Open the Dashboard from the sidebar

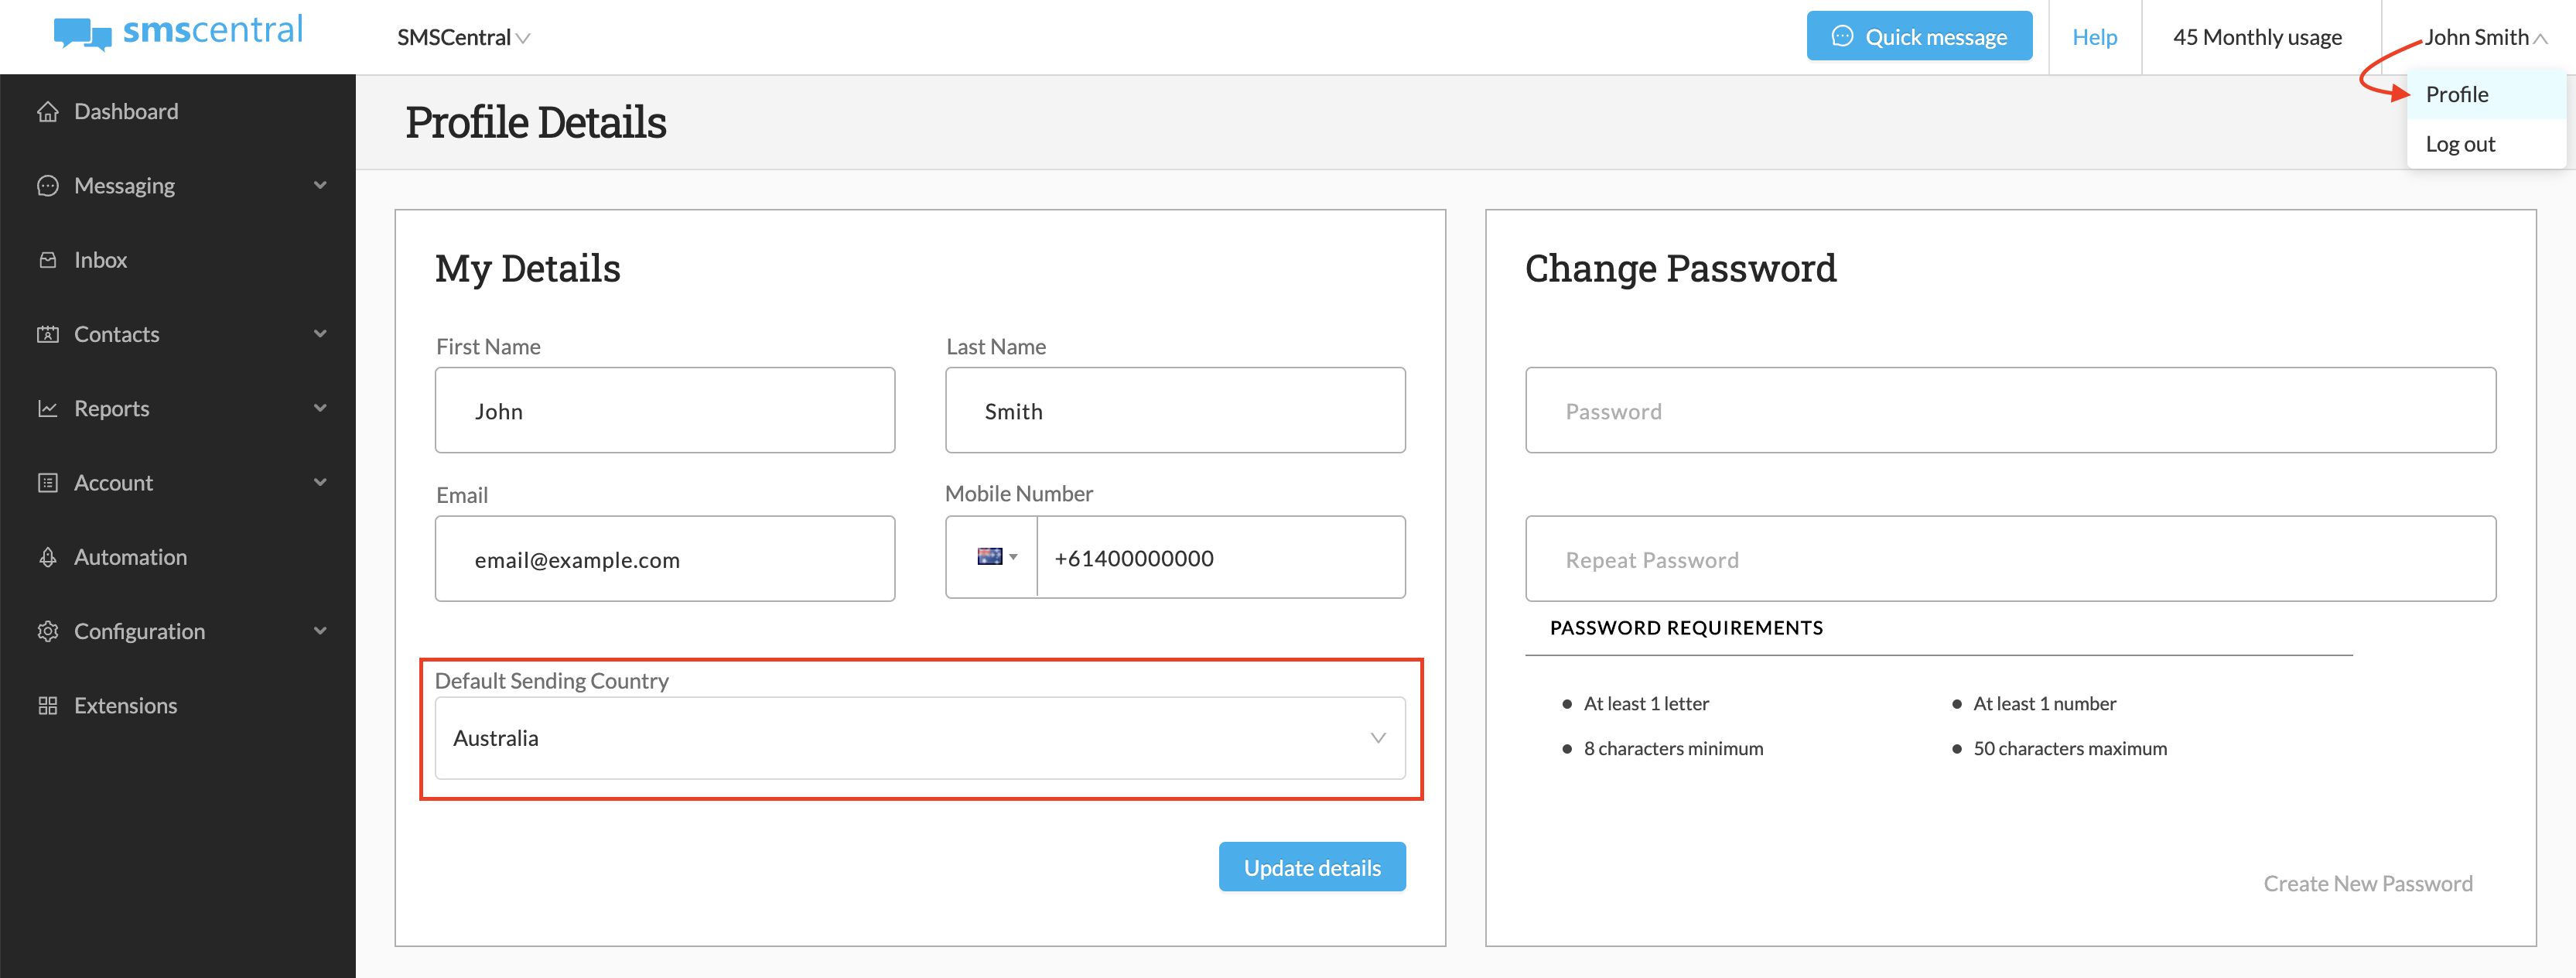[49, 111]
